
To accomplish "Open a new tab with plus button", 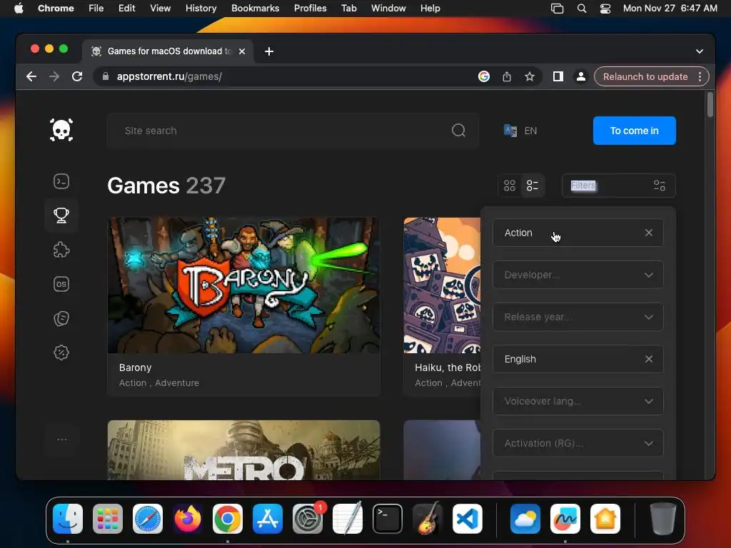I will click(x=269, y=51).
